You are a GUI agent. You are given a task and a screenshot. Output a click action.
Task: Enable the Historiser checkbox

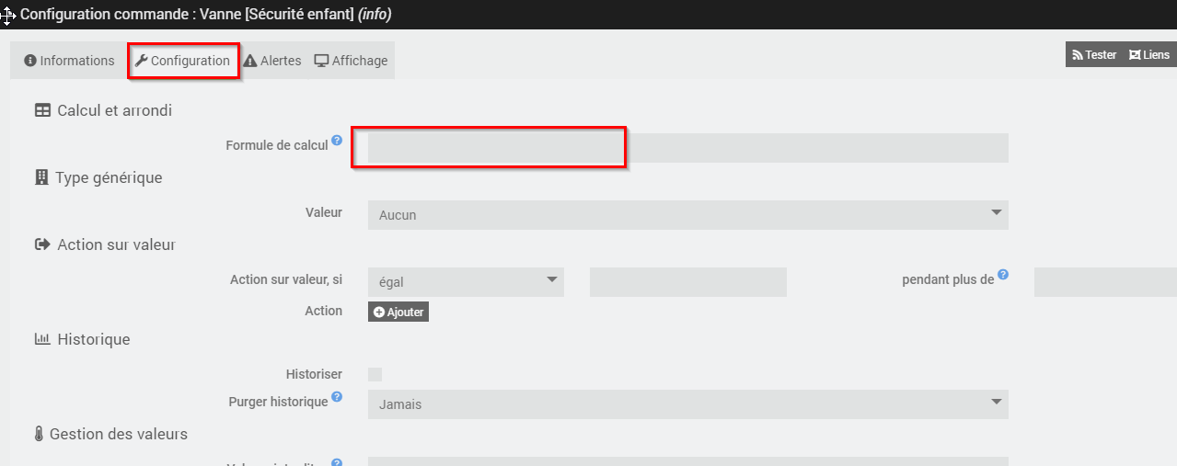pyautogui.click(x=375, y=374)
